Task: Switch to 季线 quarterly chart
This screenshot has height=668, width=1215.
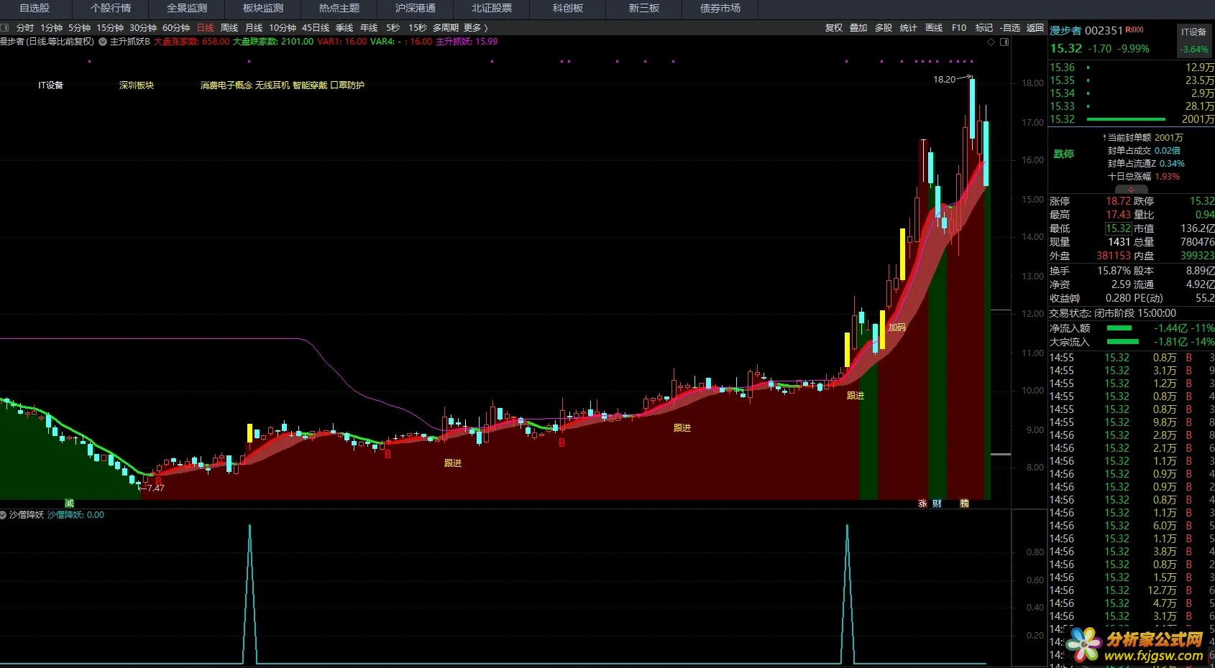Action: pos(344,28)
